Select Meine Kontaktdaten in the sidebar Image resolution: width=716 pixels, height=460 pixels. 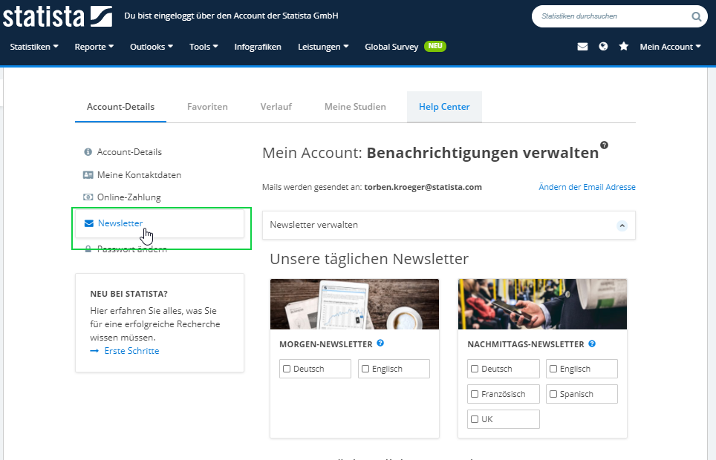tap(139, 175)
